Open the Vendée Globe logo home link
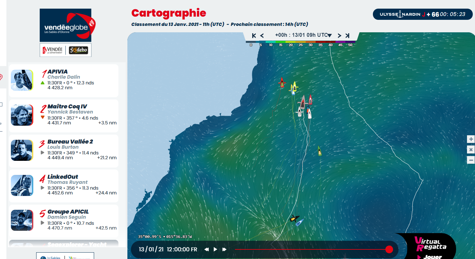Viewport: 475px width, 259px height. [x=68, y=26]
